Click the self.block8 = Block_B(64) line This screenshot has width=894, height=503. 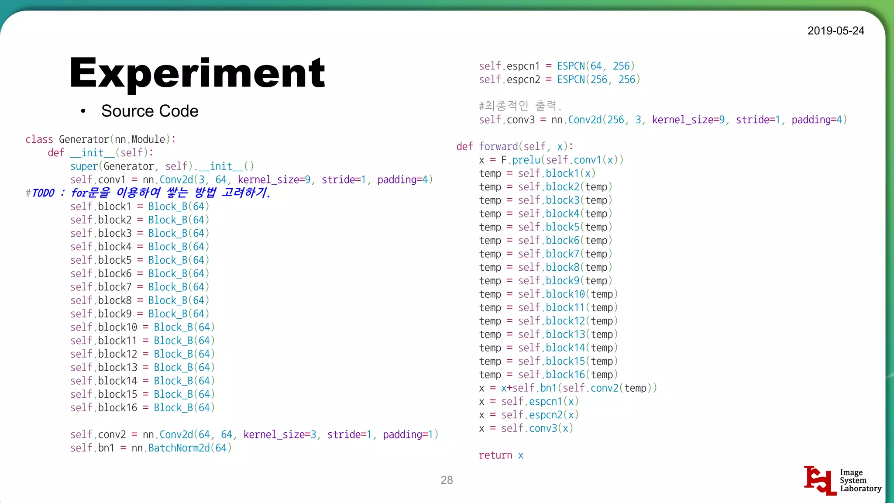[x=140, y=300]
